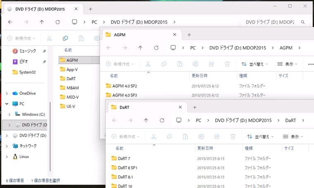Screen dimensions: 314x188
Task: Open 表示 dropdown in DaRT window
Action: [x=293, y=137]
